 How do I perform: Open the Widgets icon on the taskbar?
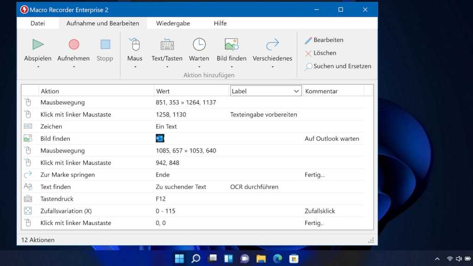coord(228,259)
